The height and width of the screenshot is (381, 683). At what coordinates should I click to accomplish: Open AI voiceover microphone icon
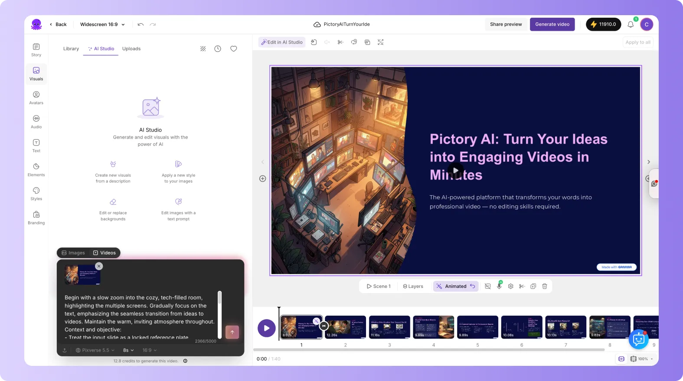[x=499, y=286]
